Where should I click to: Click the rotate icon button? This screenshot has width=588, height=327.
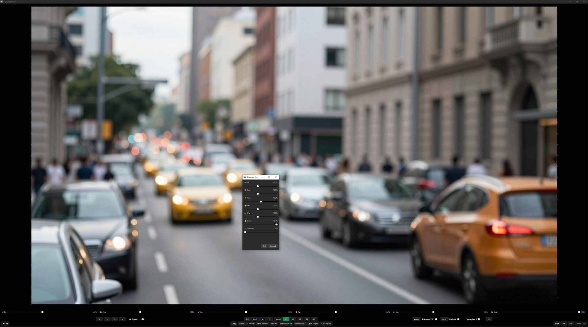pyautogui.click(x=115, y=319)
